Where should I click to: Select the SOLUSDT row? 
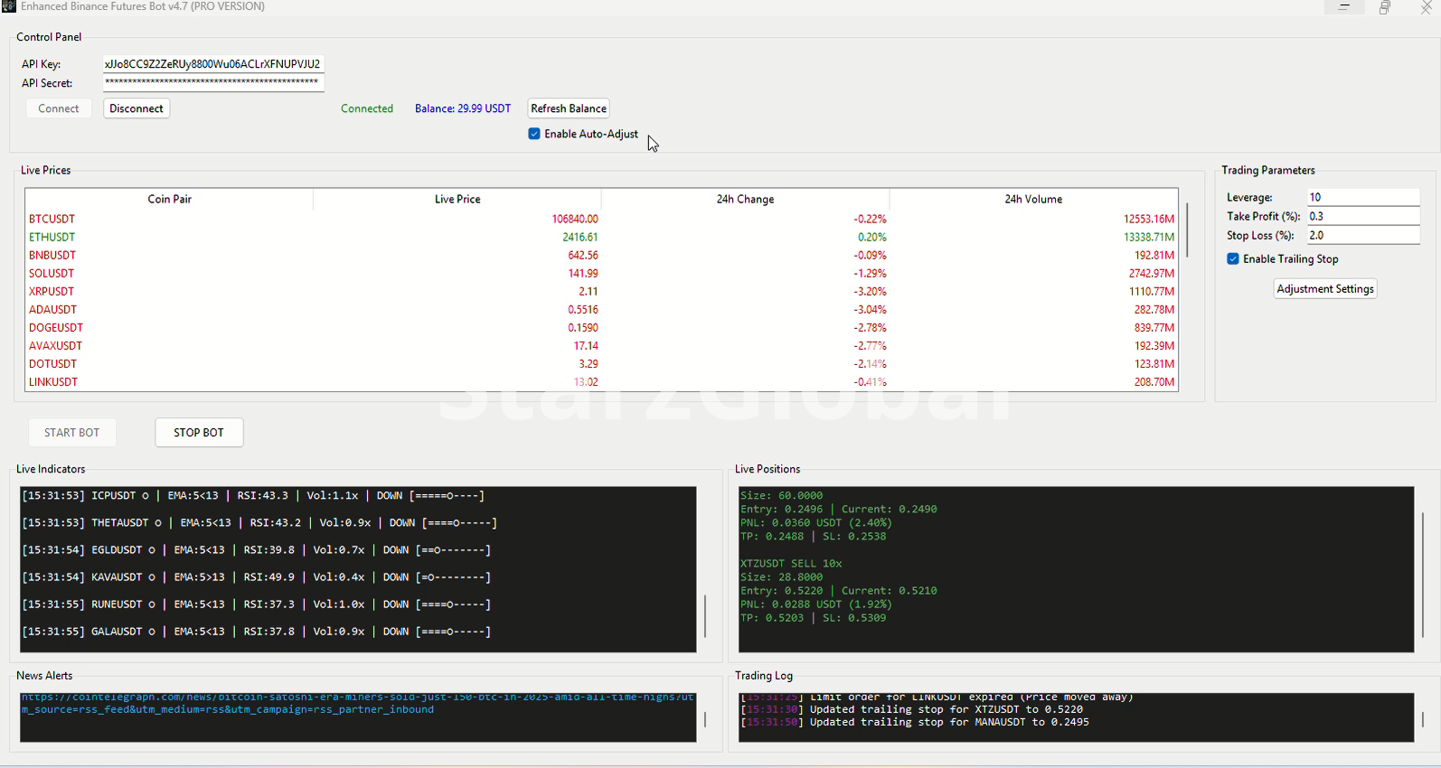click(601, 273)
